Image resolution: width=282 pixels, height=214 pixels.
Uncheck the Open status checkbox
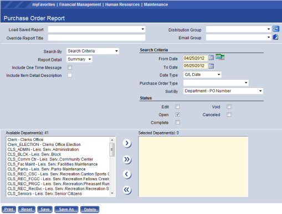pos(177,114)
